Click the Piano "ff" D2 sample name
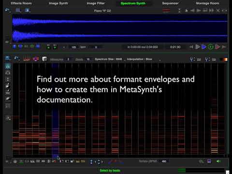Screen dimensions: 232x174 pos(102,11)
